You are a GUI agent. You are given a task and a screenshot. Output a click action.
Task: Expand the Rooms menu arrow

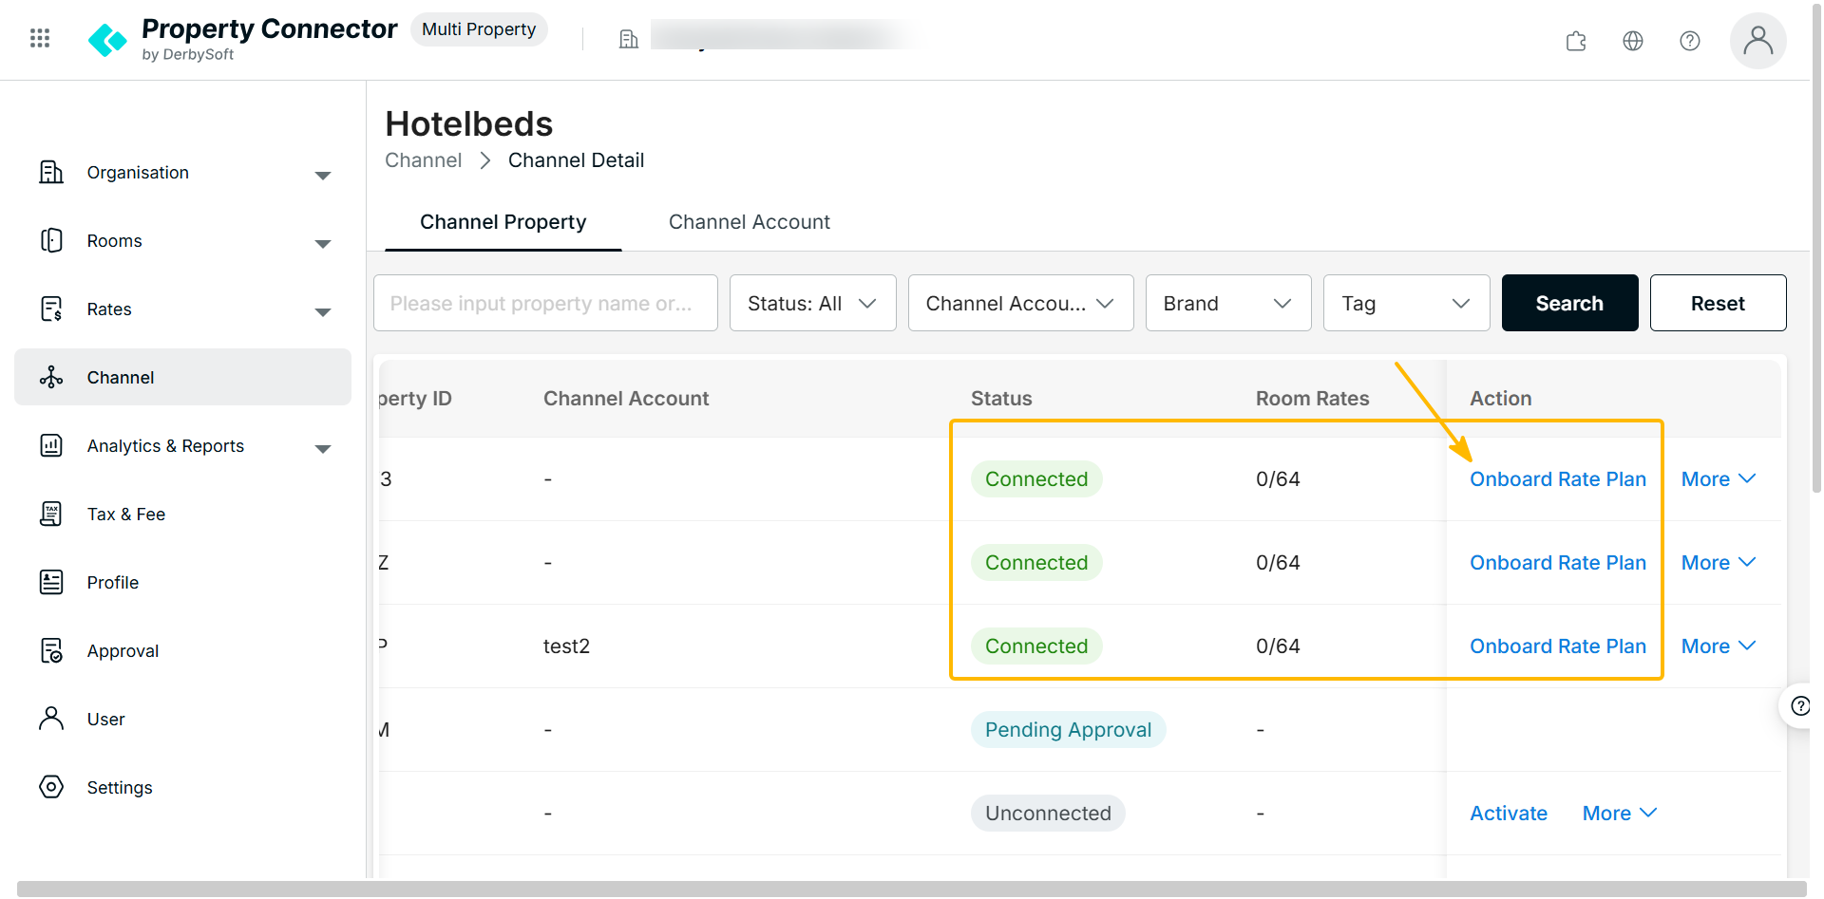pyautogui.click(x=323, y=244)
